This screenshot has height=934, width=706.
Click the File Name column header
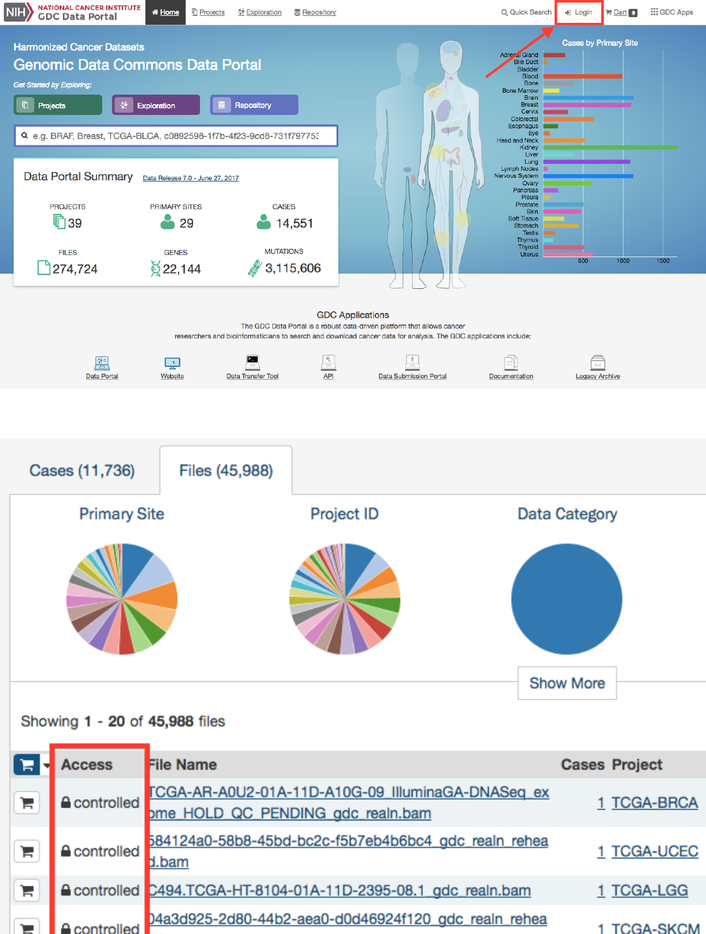coord(183,764)
